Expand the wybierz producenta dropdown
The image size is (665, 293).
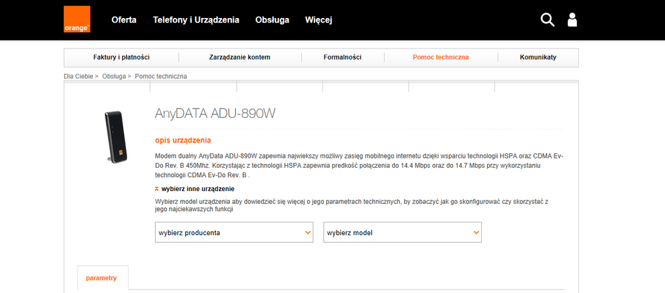click(x=234, y=232)
